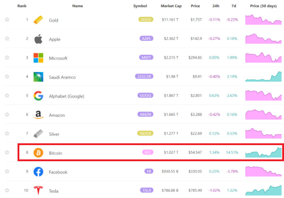Screen dimensions: 284x198
Task: Open the Silver asset page link
Action: [54, 134]
